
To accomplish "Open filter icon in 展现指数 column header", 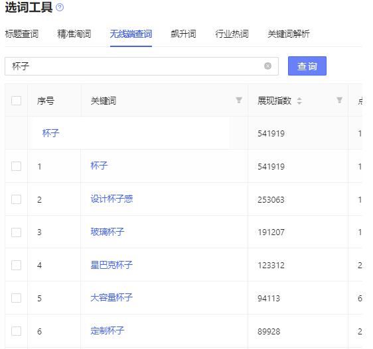I will pos(339,100).
